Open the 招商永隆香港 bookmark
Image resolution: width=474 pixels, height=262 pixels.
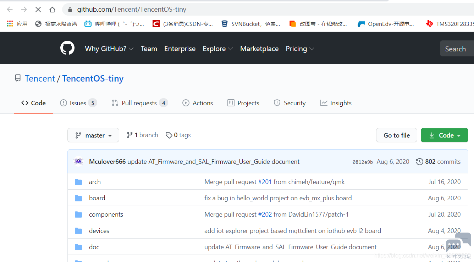click(56, 24)
